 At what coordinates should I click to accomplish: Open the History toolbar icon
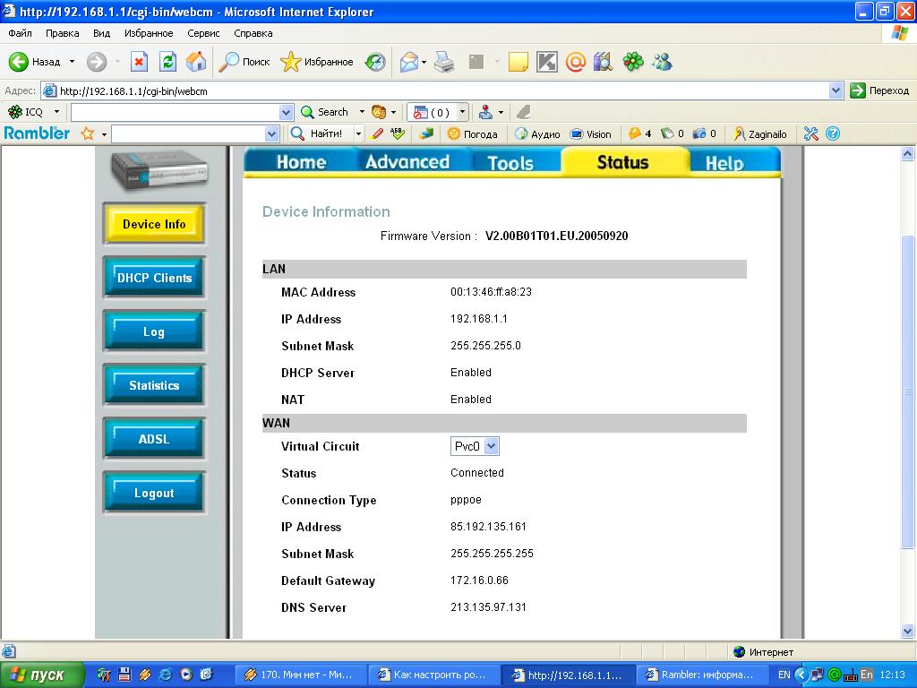375,62
